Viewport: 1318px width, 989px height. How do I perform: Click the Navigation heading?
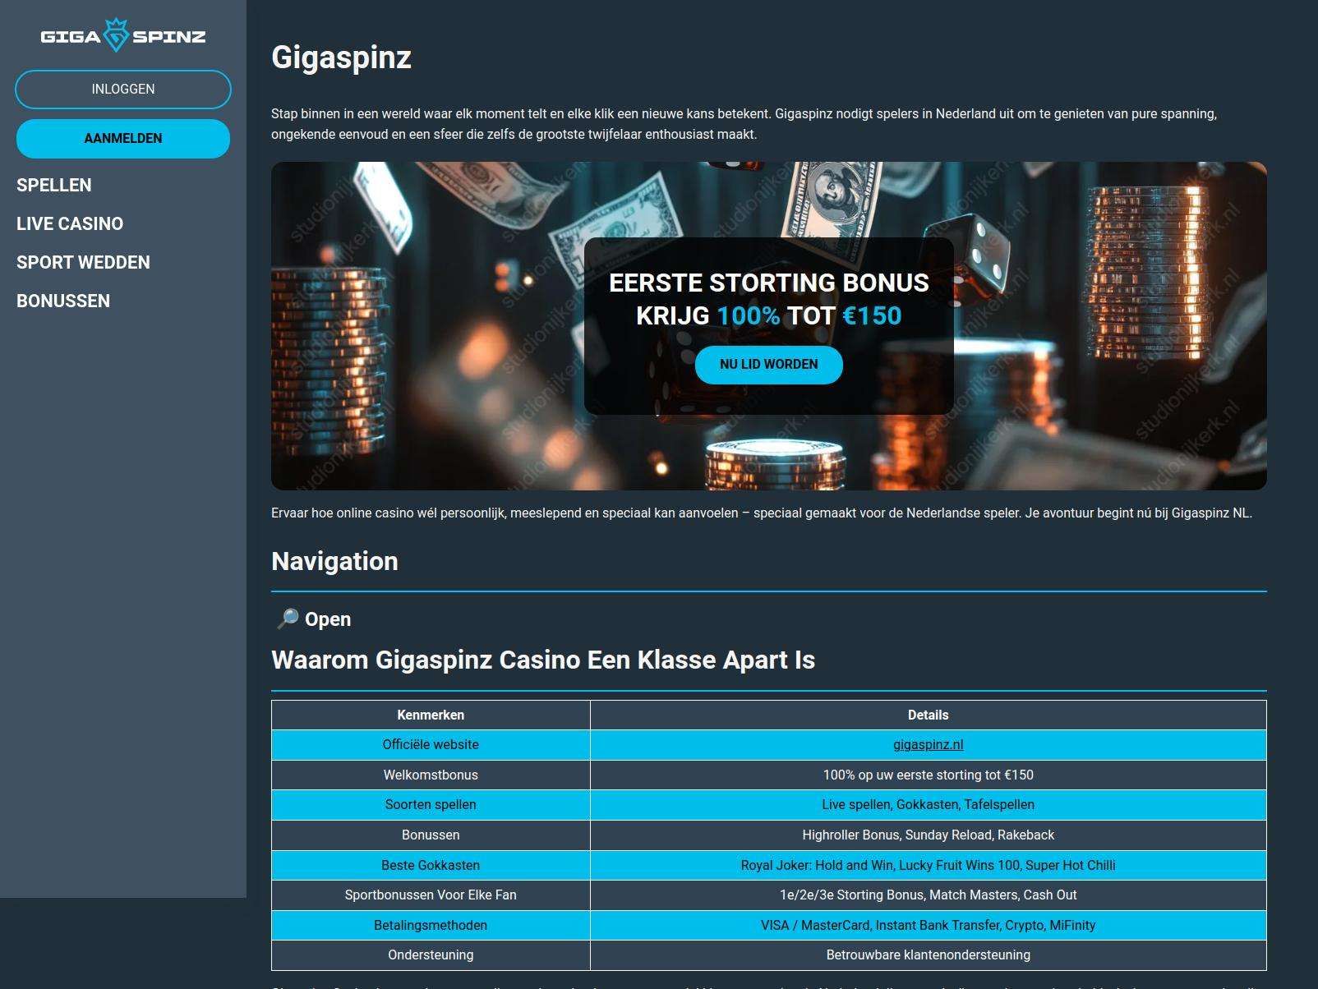click(334, 561)
